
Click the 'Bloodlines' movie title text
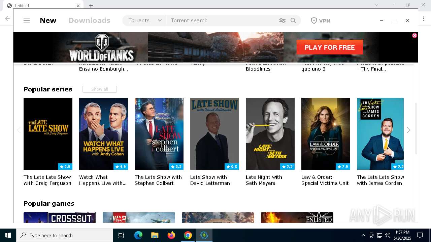click(258, 69)
